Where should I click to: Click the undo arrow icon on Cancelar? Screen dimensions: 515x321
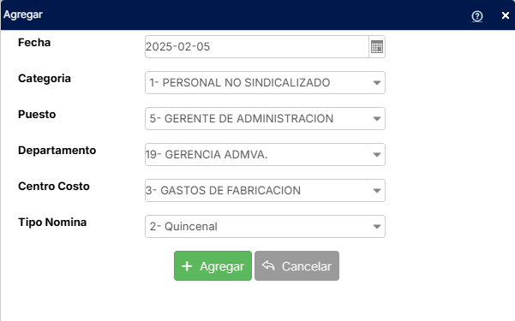coord(268,265)
